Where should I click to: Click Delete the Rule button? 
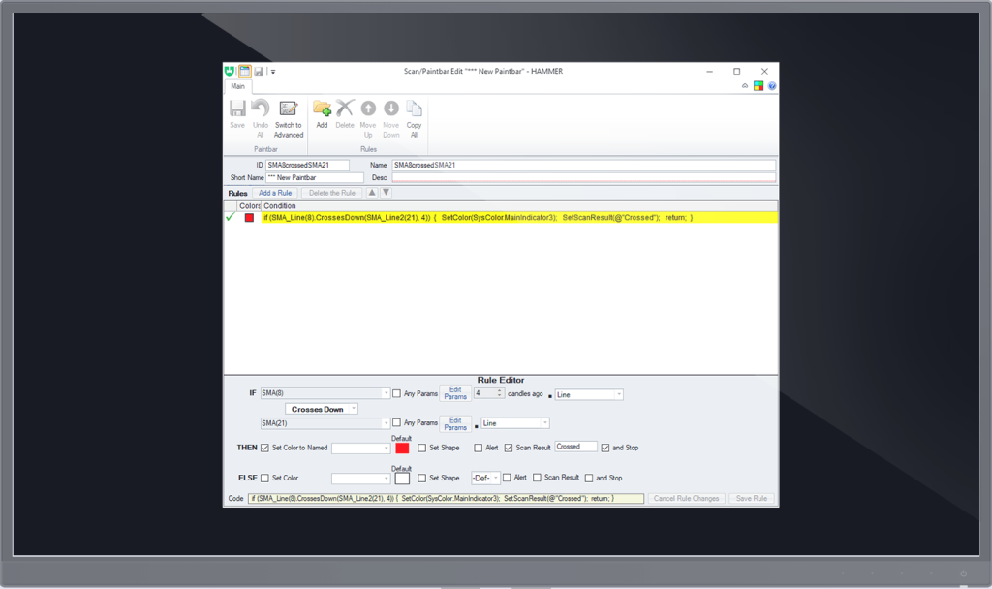tap(332, 193)
